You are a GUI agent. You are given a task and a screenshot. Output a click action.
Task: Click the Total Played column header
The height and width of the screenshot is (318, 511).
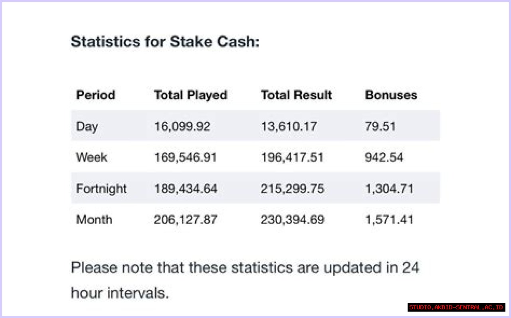pos(190,95)
